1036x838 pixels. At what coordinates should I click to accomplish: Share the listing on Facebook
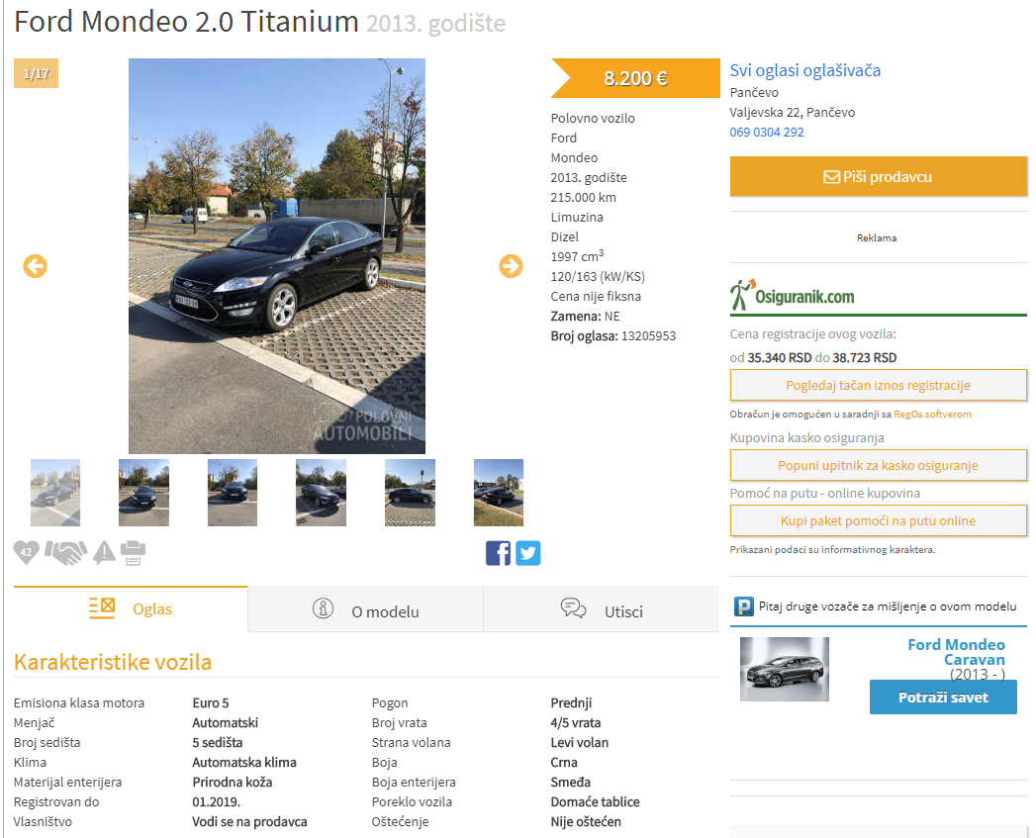pos(498,553)
